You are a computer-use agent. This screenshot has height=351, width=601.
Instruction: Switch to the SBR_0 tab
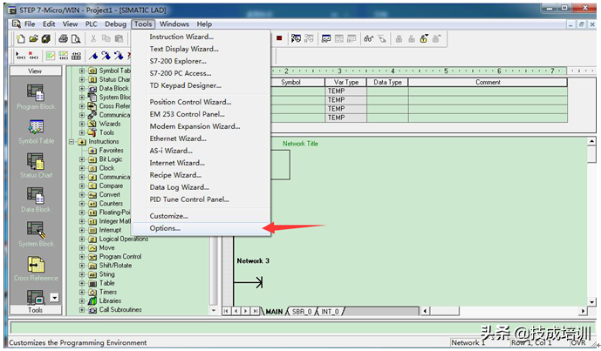coord(301,312)
